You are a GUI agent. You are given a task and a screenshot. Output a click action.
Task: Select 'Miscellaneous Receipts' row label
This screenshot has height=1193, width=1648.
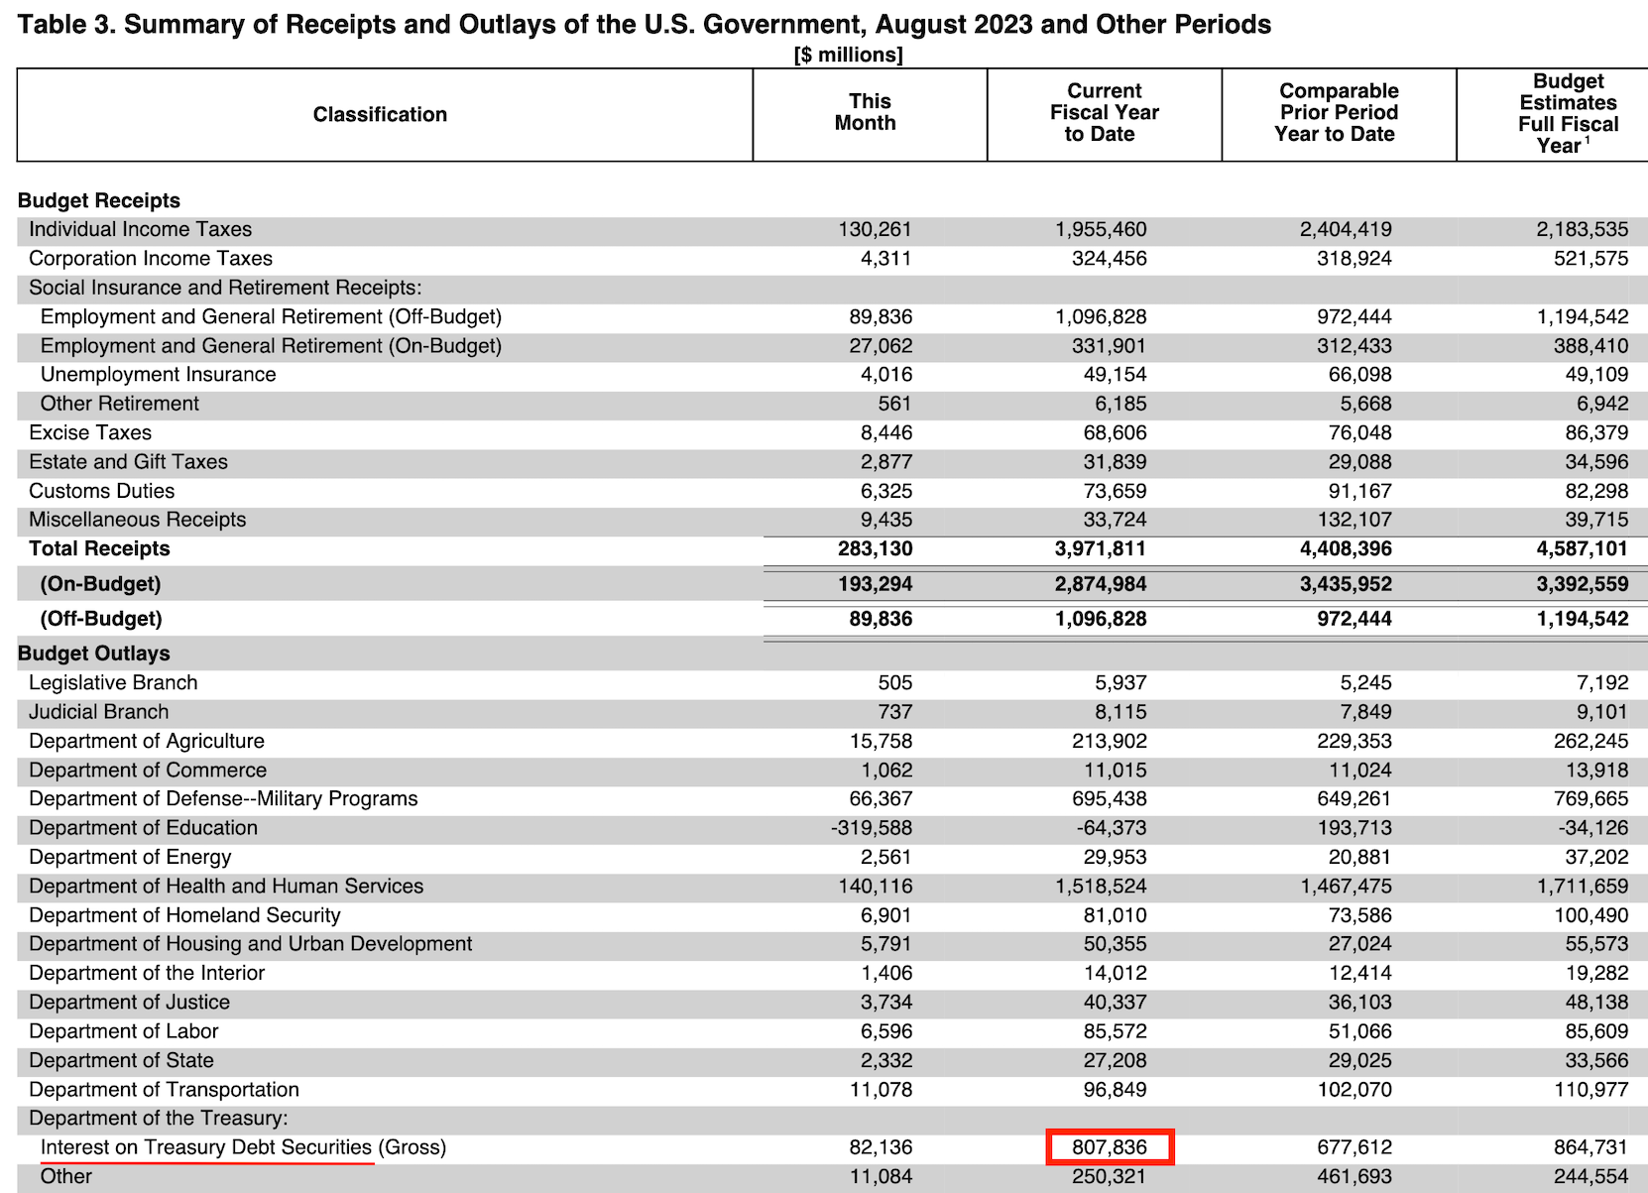coord(137,520)
